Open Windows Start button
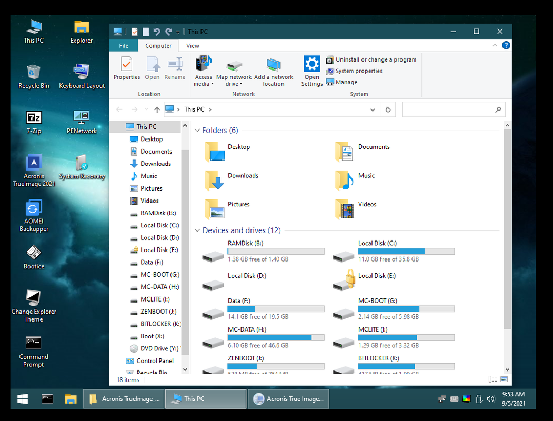Screen dimensions: 553x421 point(23,399)
